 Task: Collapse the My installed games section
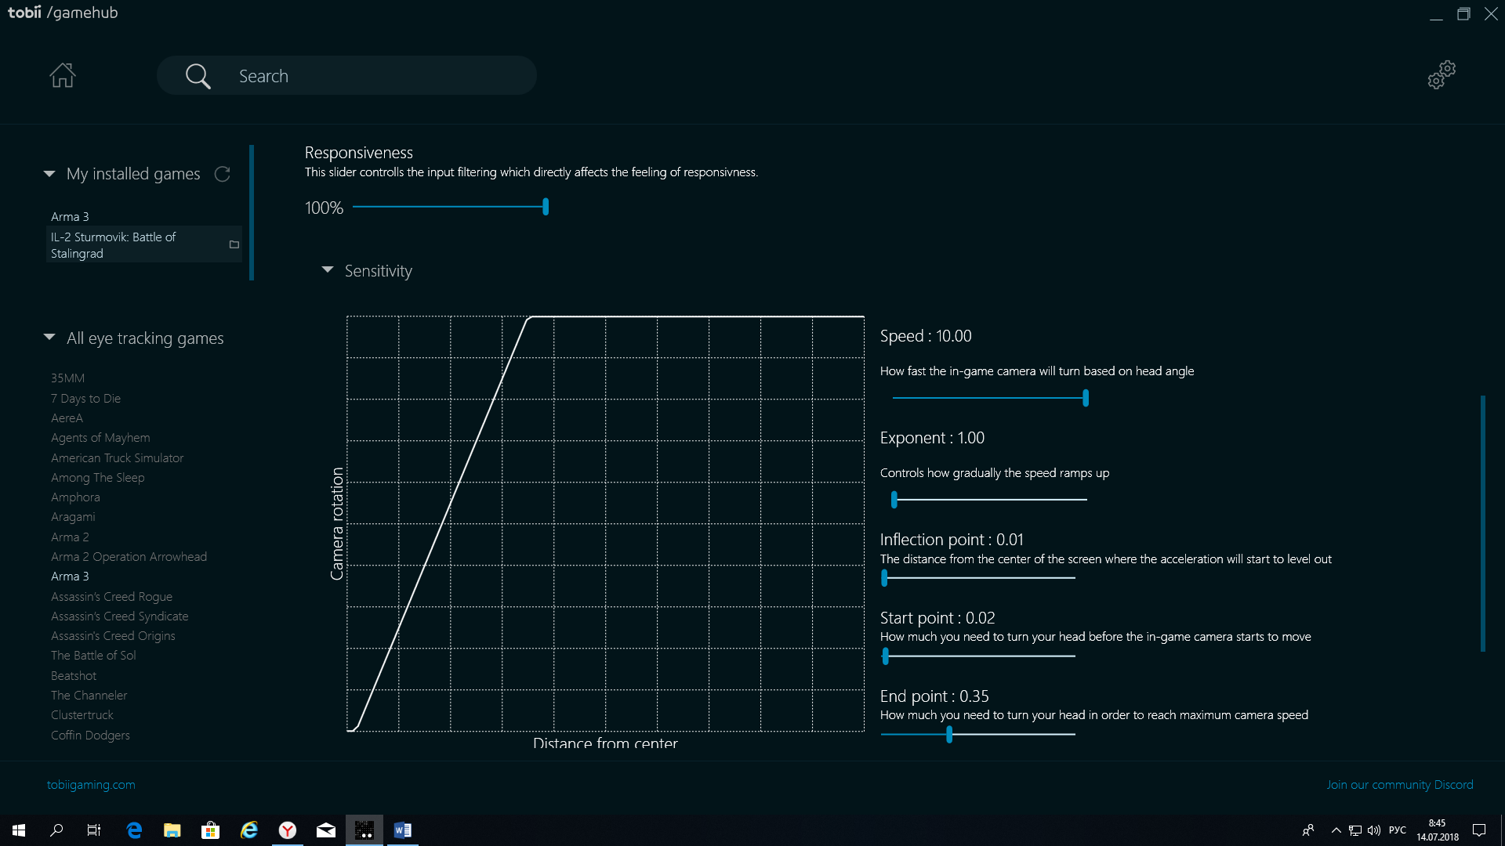(49, 174)
